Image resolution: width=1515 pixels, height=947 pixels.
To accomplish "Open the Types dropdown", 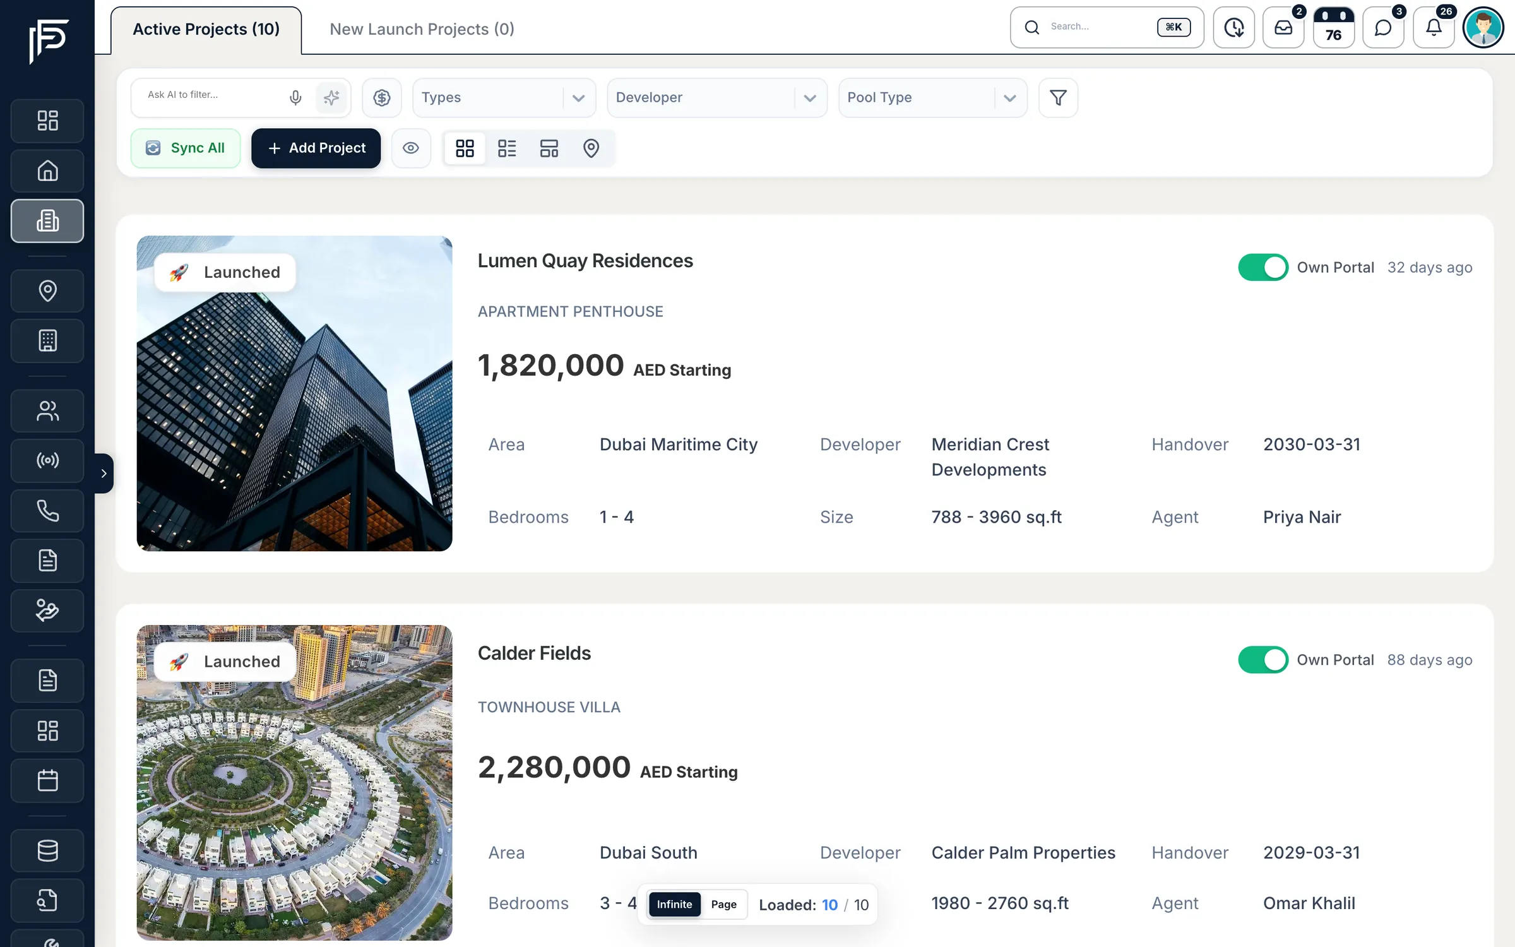I will point(504,97).
